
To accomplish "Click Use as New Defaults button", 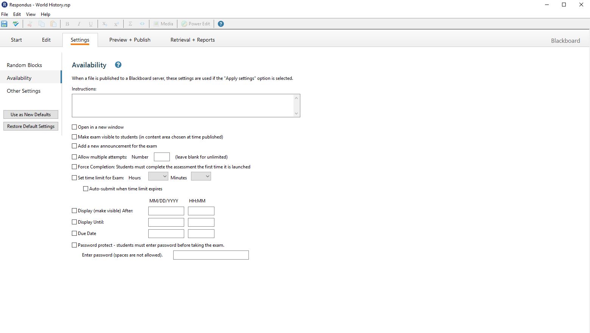I will point(31,115).
